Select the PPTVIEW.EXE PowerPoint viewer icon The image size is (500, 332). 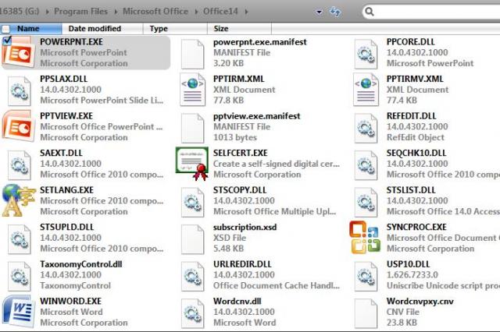(x=19, y=126)
